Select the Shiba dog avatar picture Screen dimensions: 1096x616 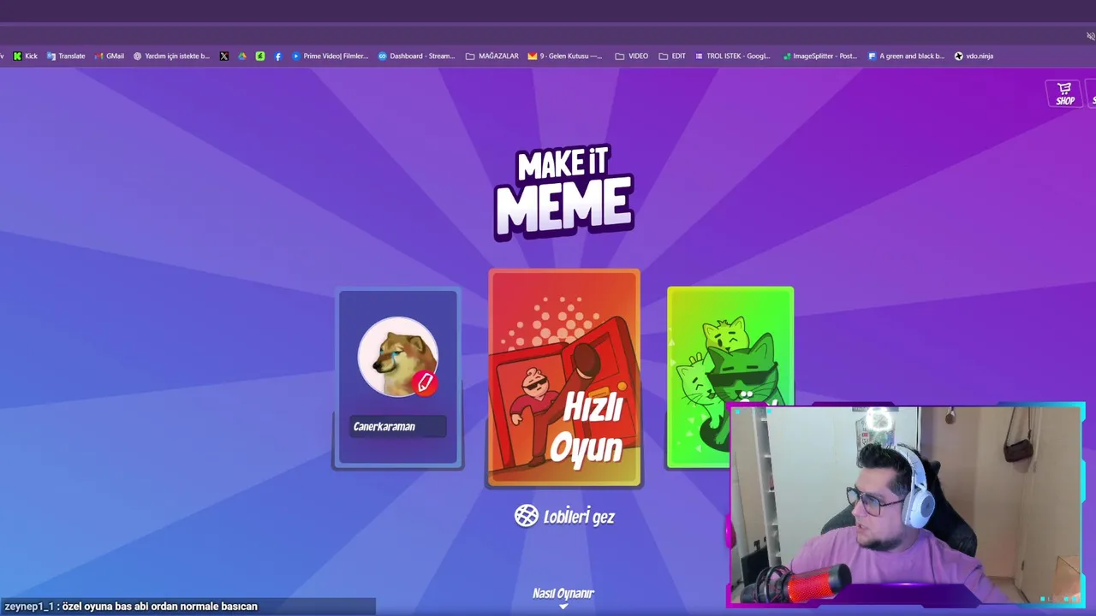tap(398, 357)
